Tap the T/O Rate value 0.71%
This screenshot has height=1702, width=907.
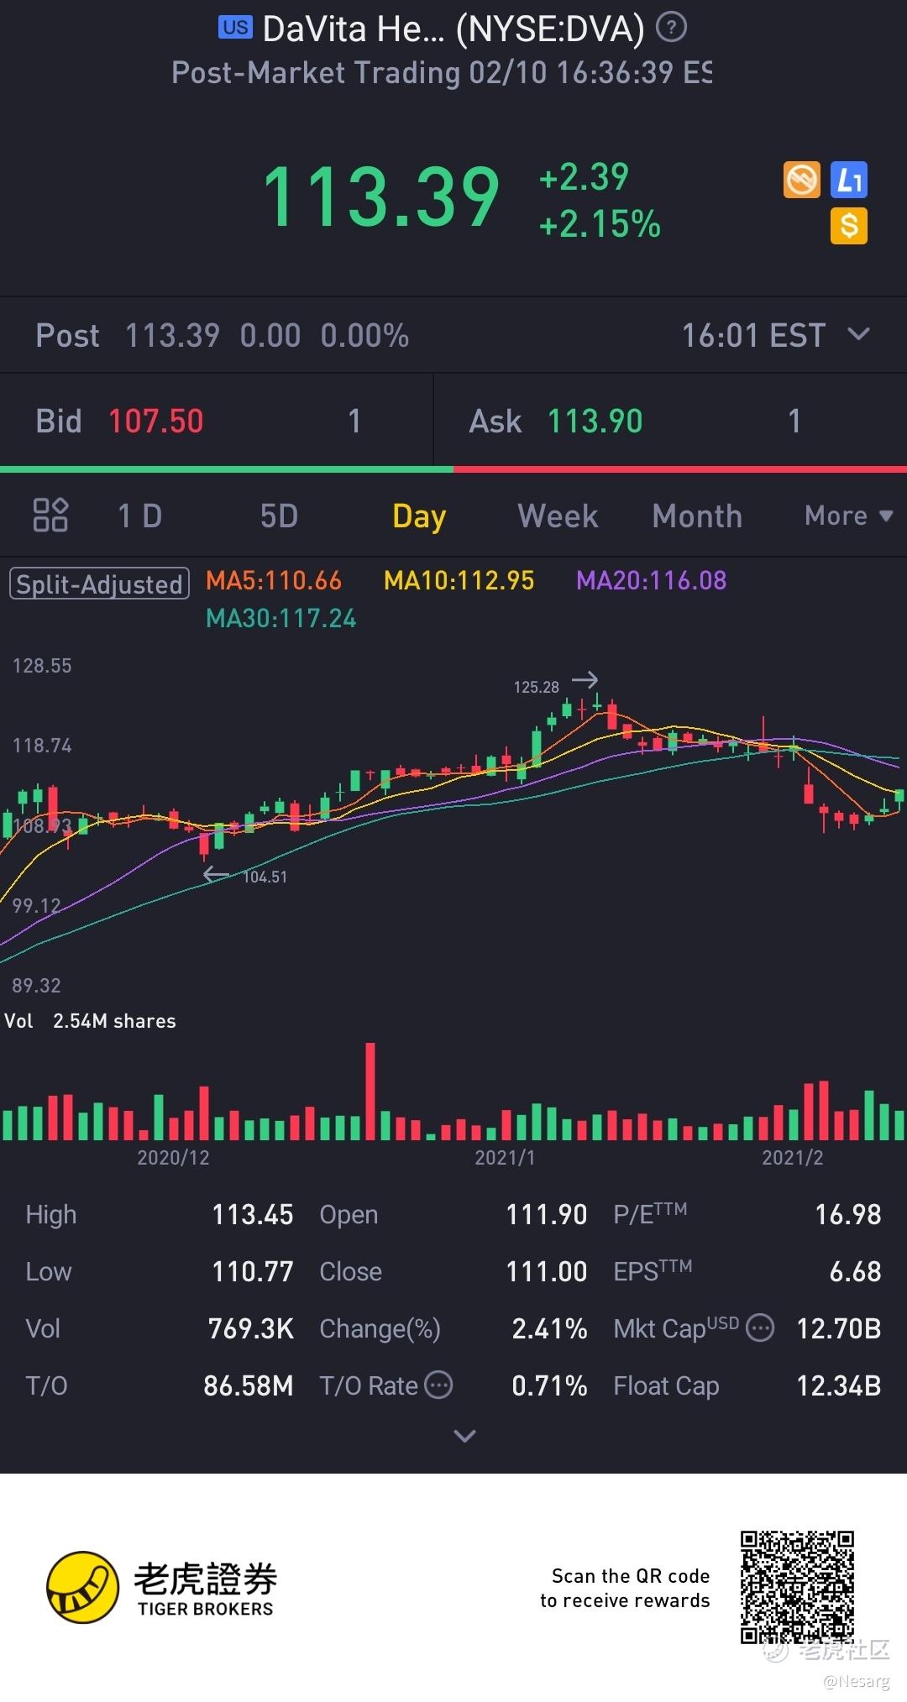(550, 1385)
